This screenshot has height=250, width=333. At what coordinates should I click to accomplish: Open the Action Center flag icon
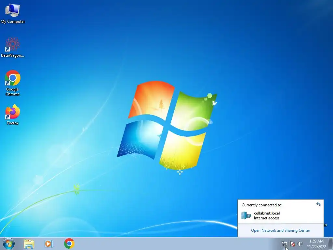click(292, 244)
